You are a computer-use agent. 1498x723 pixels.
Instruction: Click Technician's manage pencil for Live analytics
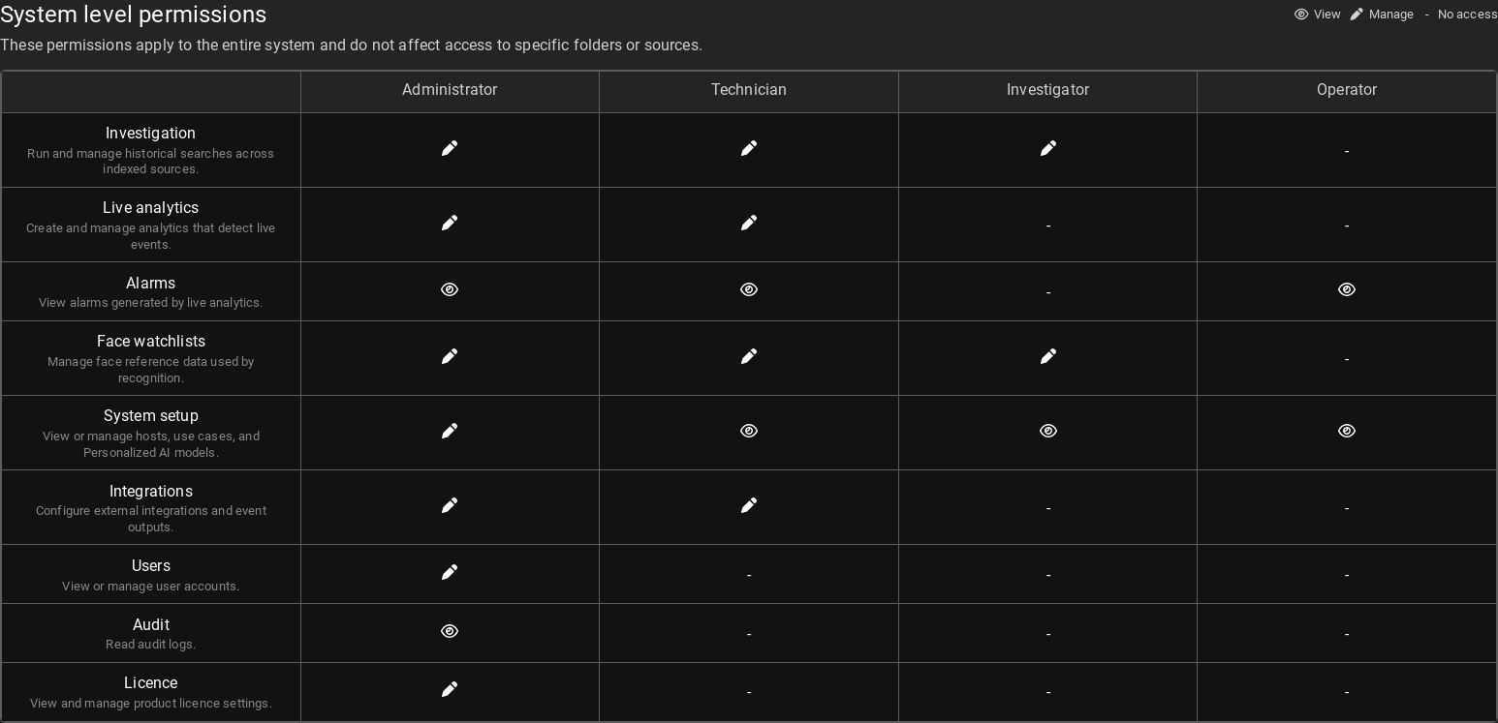click(749, 223)
